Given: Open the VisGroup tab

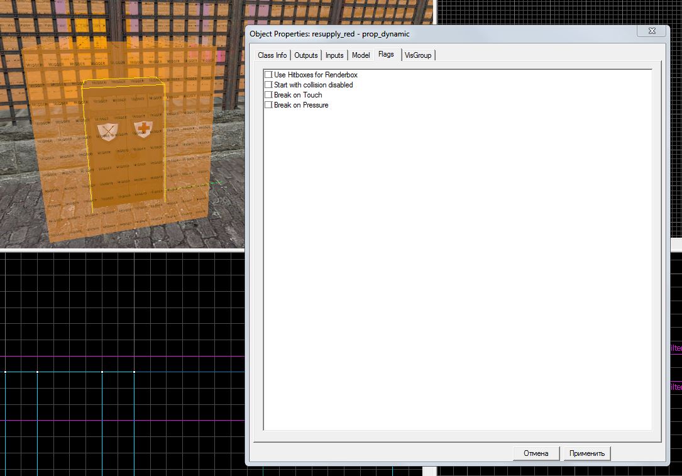Looking at the screenshot, I should click(418, 55).
